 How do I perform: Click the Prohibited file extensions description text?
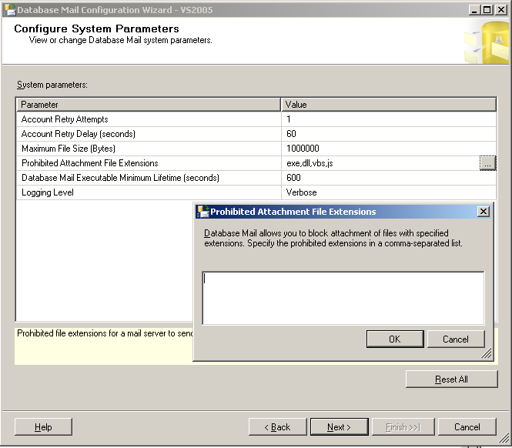[105, 333]
